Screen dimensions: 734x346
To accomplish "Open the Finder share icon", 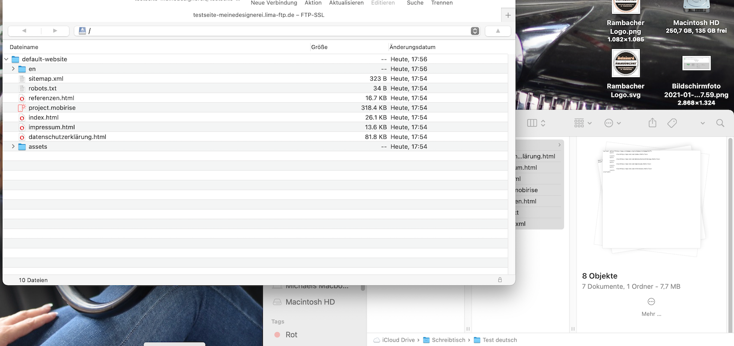I will click(x=652, y=123).
